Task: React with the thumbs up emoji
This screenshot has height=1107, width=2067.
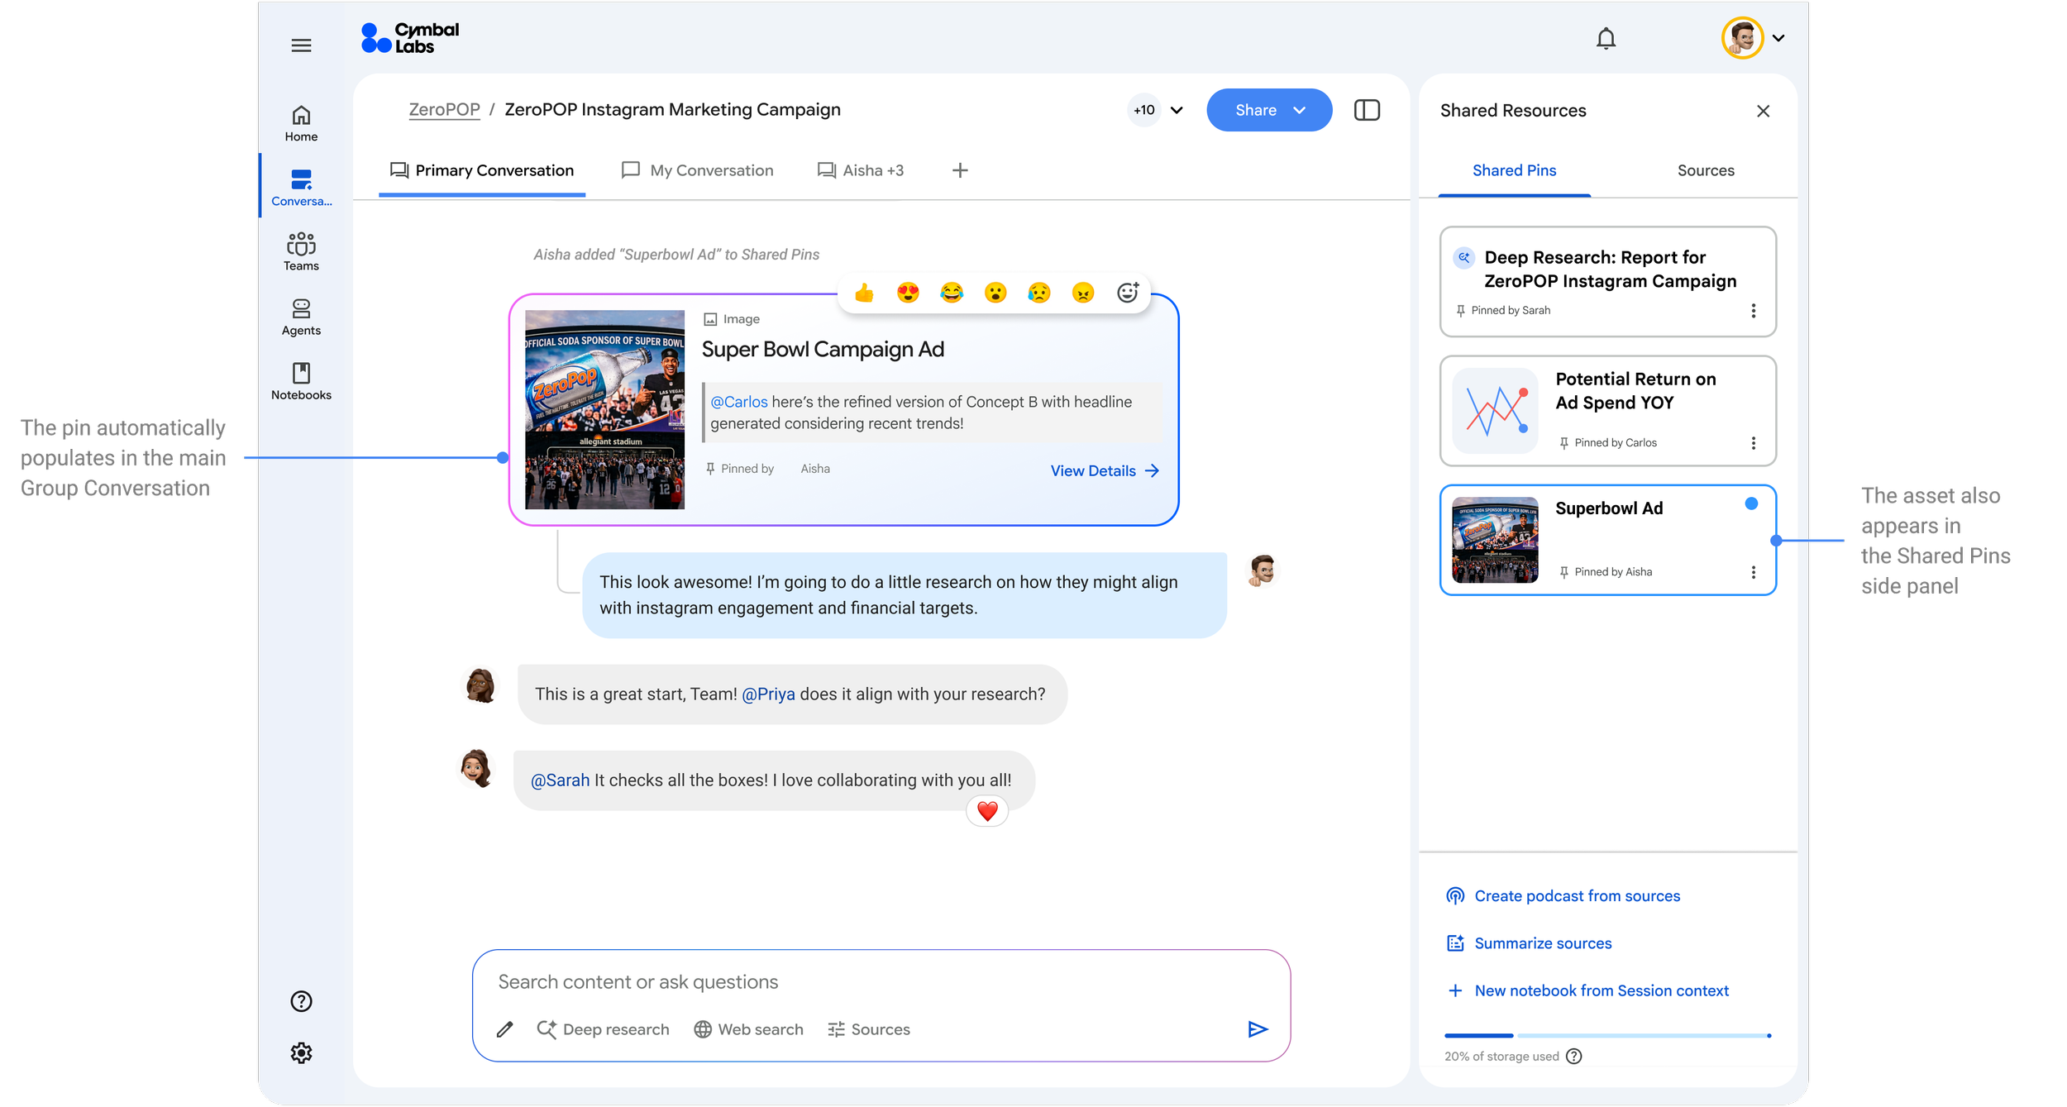Action: point(865,293)
